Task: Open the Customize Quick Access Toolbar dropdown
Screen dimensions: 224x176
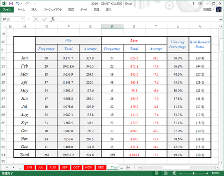Action: point(35,3)
